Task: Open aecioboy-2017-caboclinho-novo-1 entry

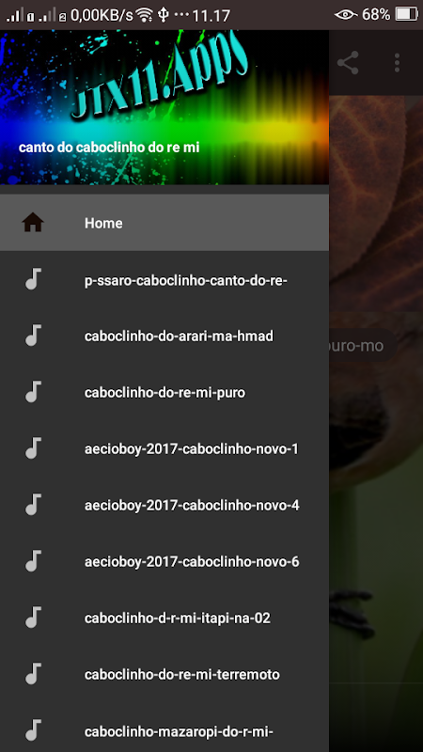Action: (164, 449)
